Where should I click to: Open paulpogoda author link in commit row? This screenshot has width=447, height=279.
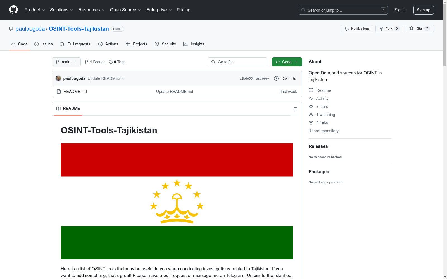coord(74,78)
